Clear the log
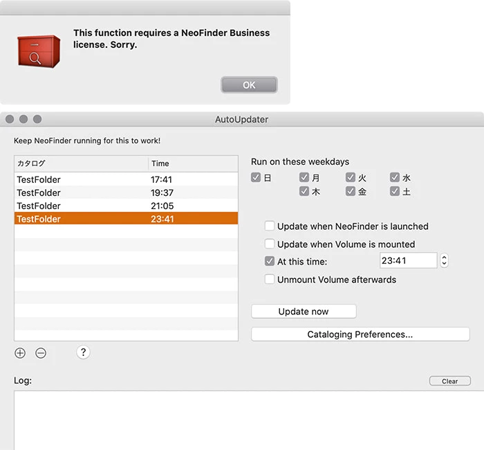This screenshot has height=450, width=484. [449, 381]
